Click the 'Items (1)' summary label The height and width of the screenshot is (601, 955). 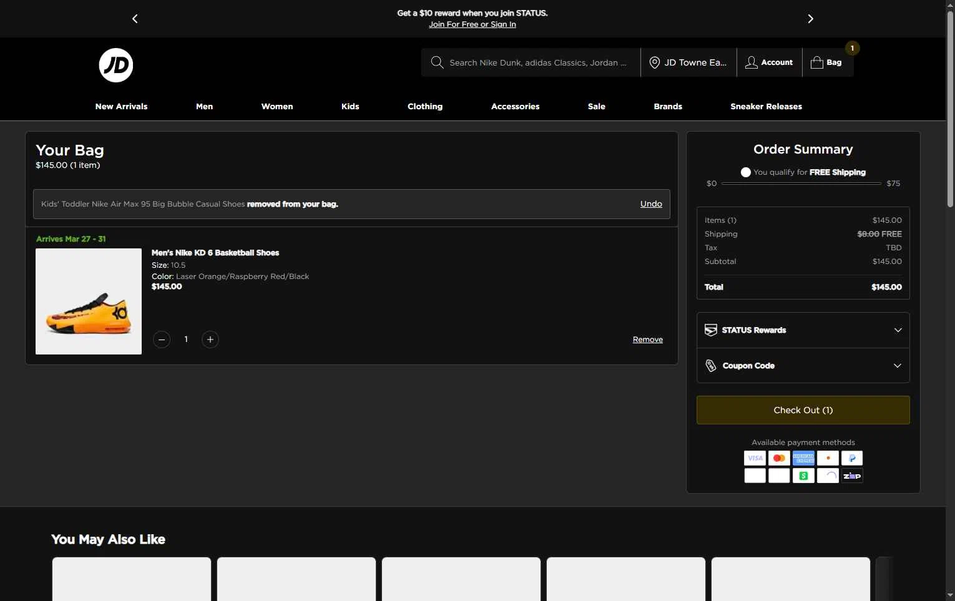pyautogui.click(x=721, y=220)
